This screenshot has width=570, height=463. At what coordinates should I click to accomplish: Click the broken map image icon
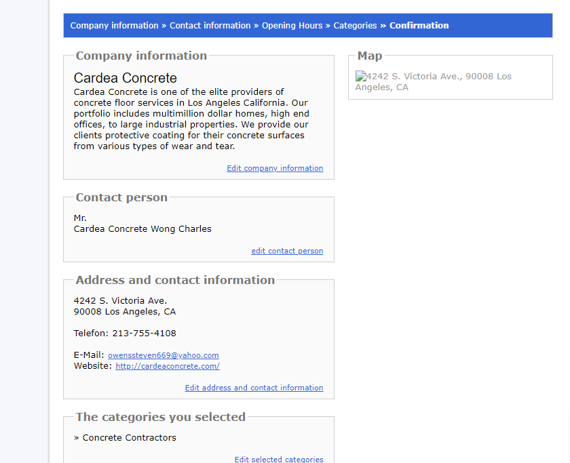point(360,76)
